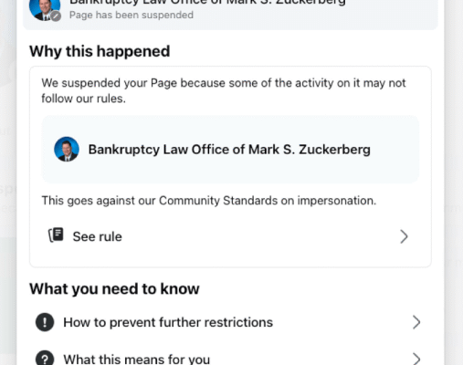
Task: Click the page title in the top header
Action: [207, 3]
